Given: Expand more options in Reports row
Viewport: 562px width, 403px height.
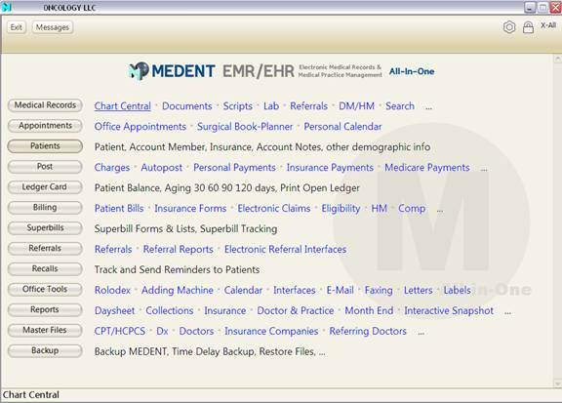Looking at the screenshot, I should click(x=507, y=312).
